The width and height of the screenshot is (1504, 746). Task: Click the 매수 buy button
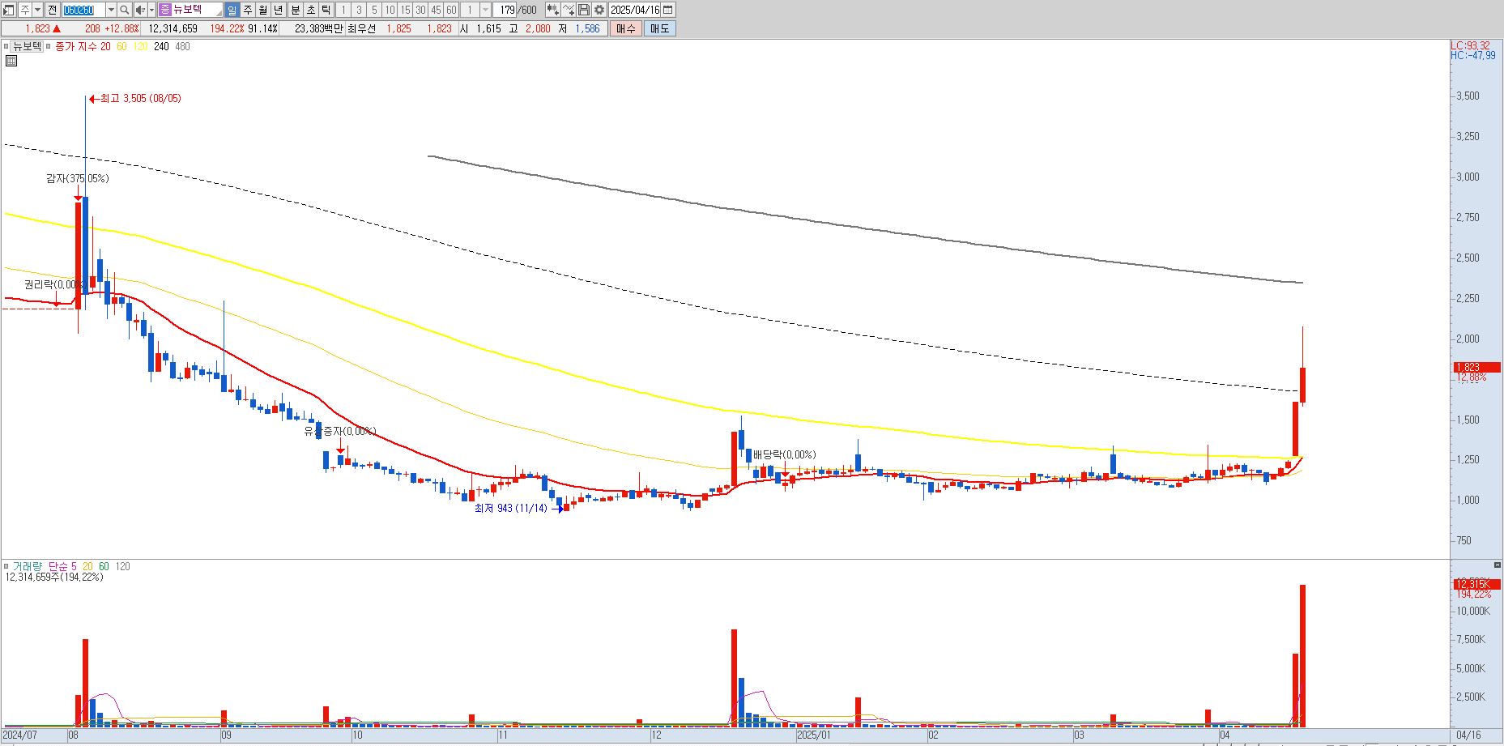[x=626, y=28]
